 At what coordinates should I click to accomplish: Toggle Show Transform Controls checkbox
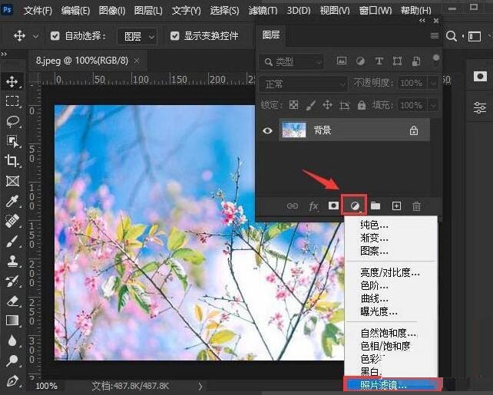(175, 36)
